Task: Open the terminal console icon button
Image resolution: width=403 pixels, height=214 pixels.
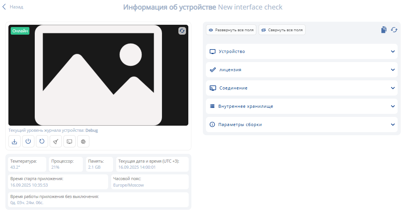Action: tap(70, 141)
